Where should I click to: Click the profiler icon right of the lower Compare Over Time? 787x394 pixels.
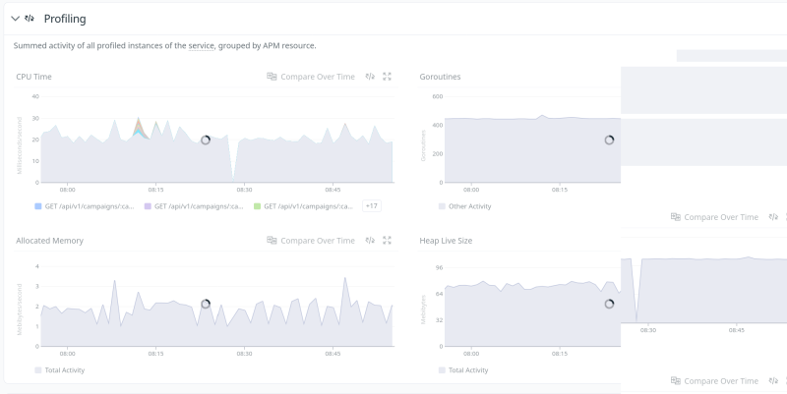click(x=773, y=380)
